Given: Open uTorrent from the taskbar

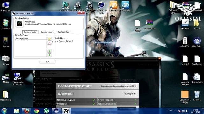Looking at the screenshot, I should (x=46, y=111).
